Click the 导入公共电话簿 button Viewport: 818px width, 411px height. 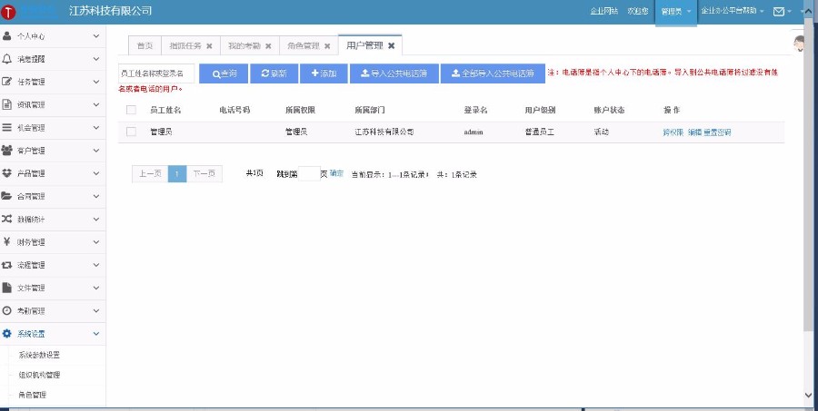pos(394,73)
